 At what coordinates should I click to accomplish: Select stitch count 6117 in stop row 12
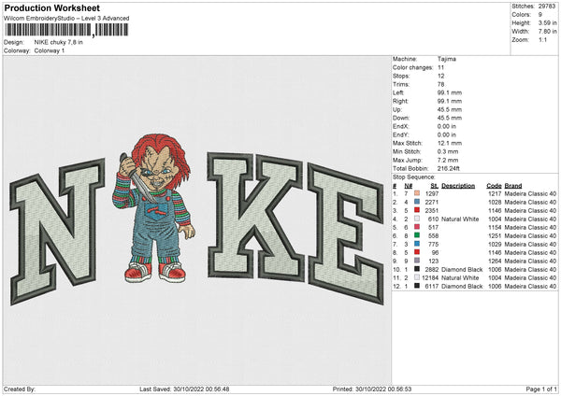(x=432, y=287)
